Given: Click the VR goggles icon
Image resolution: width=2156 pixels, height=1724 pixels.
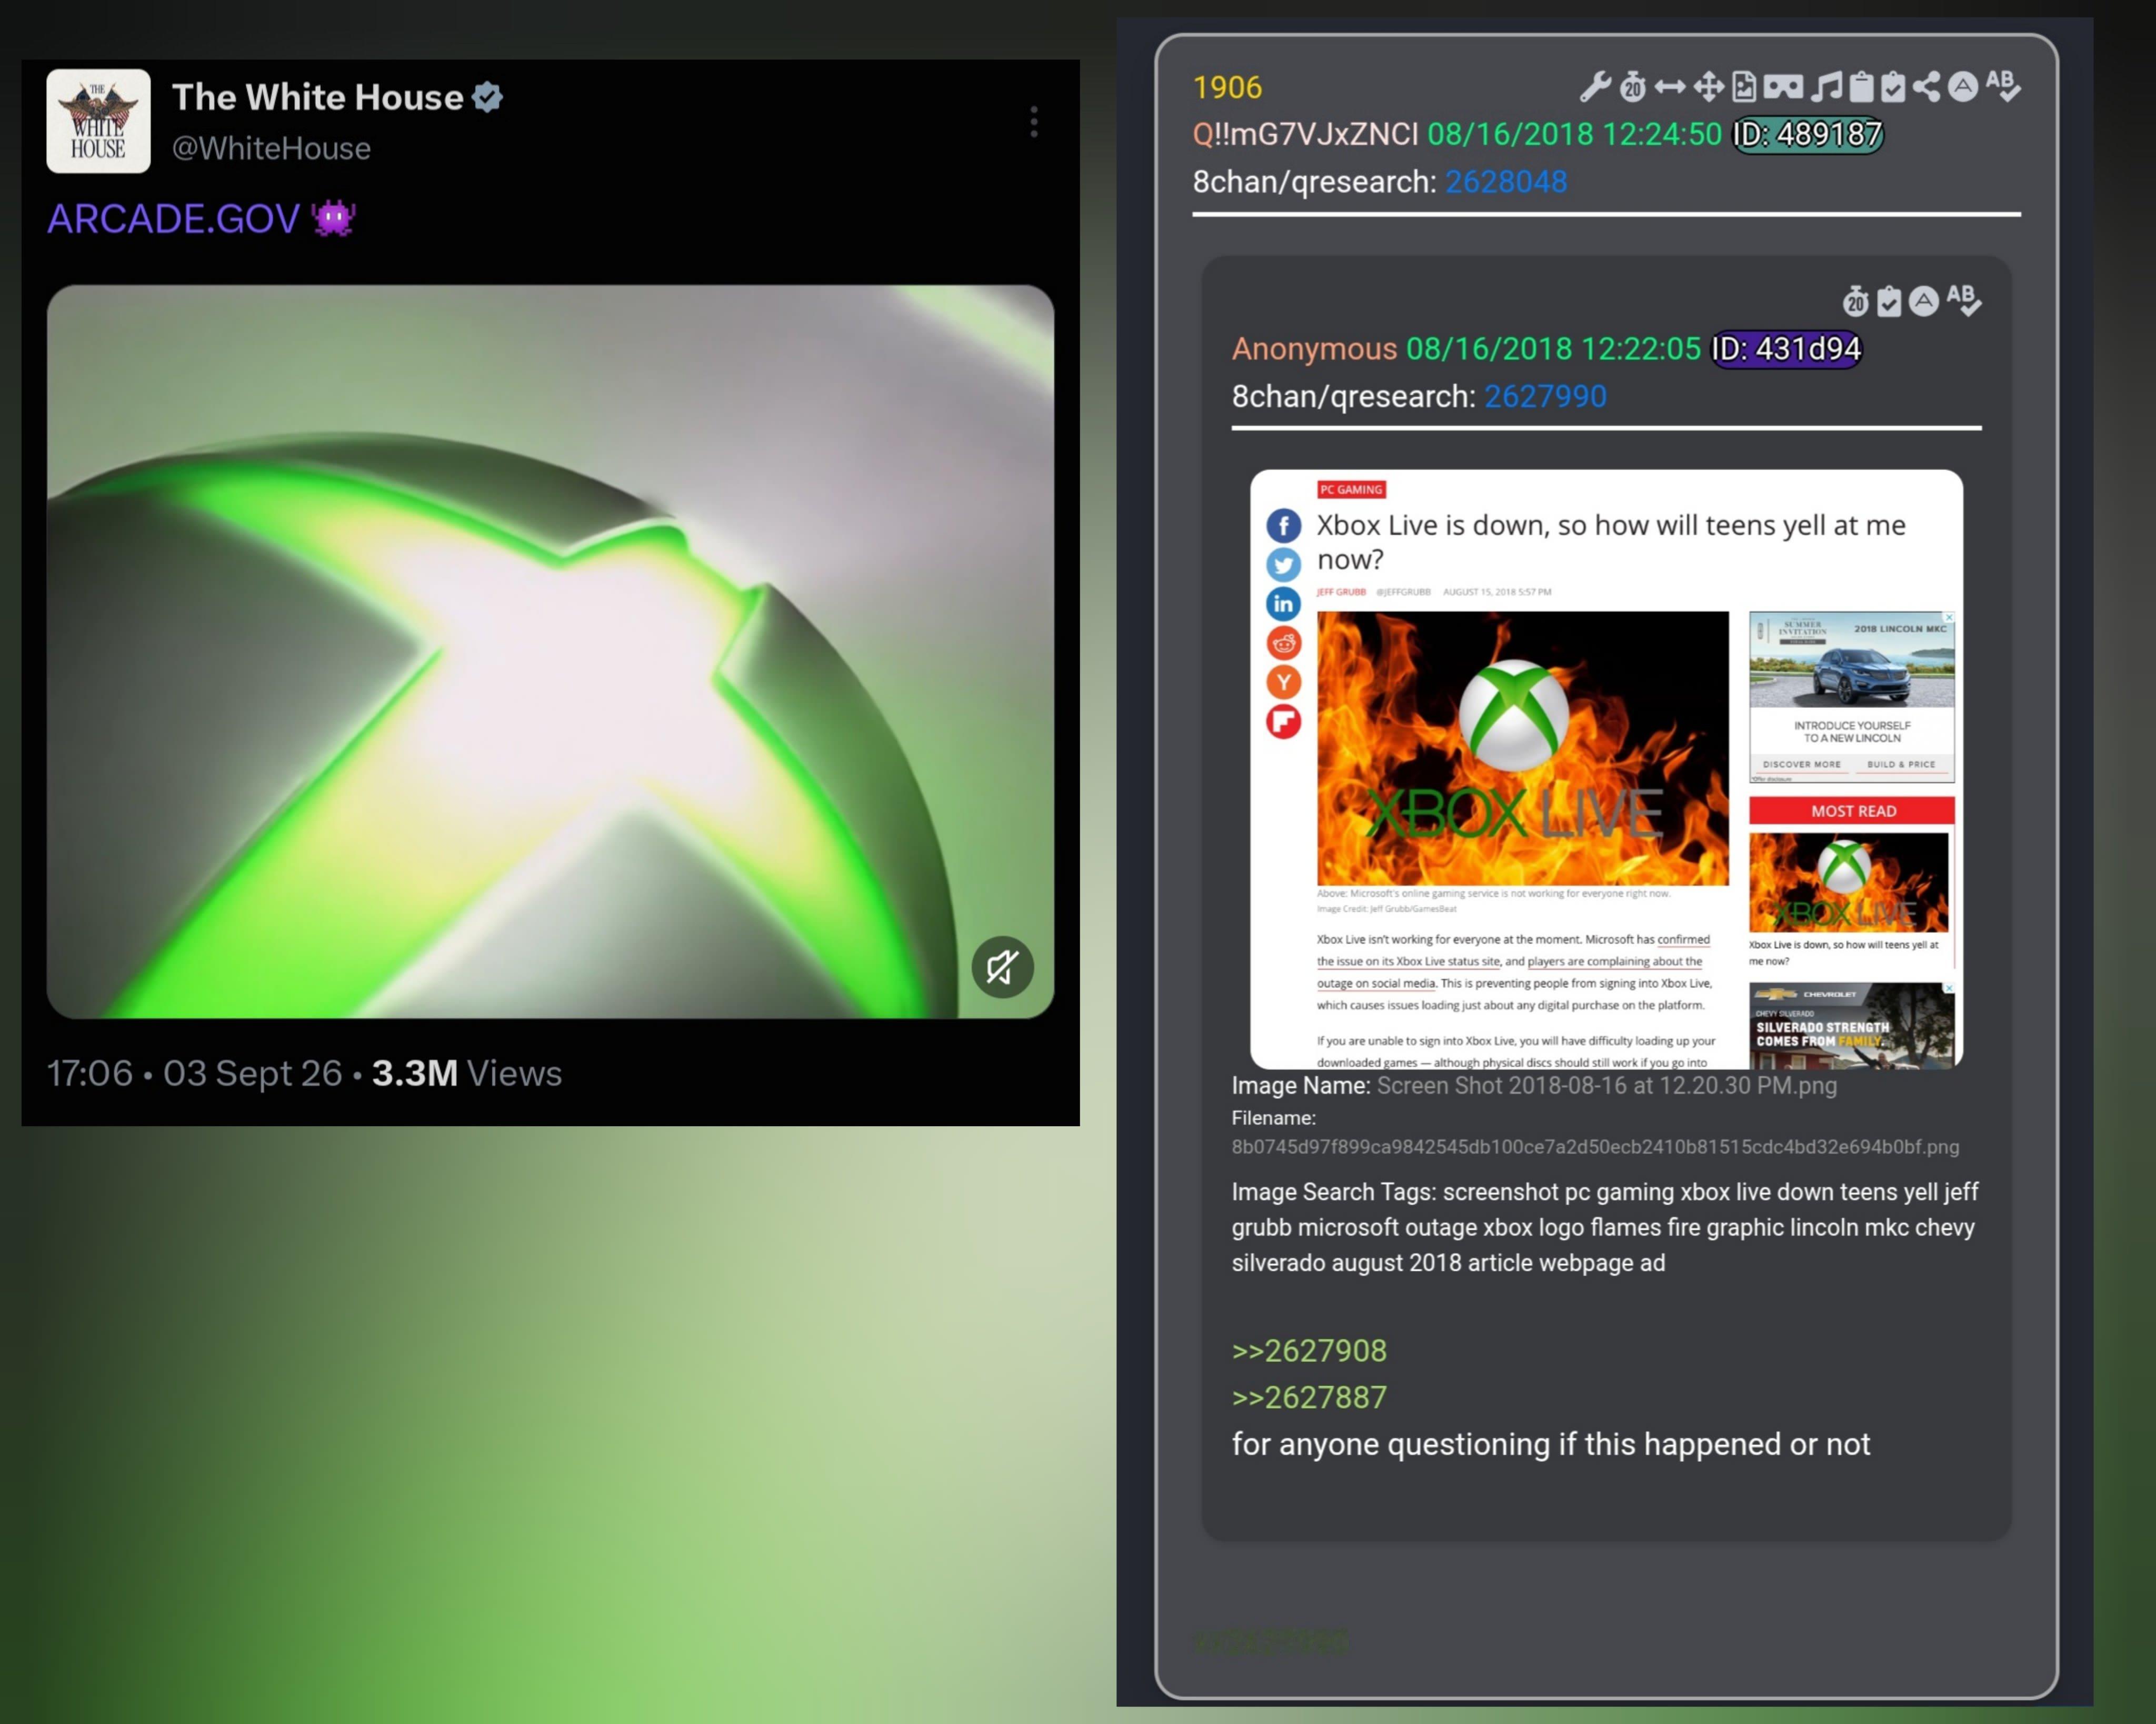Looking at the screenshot, I should pos(1783,87).
